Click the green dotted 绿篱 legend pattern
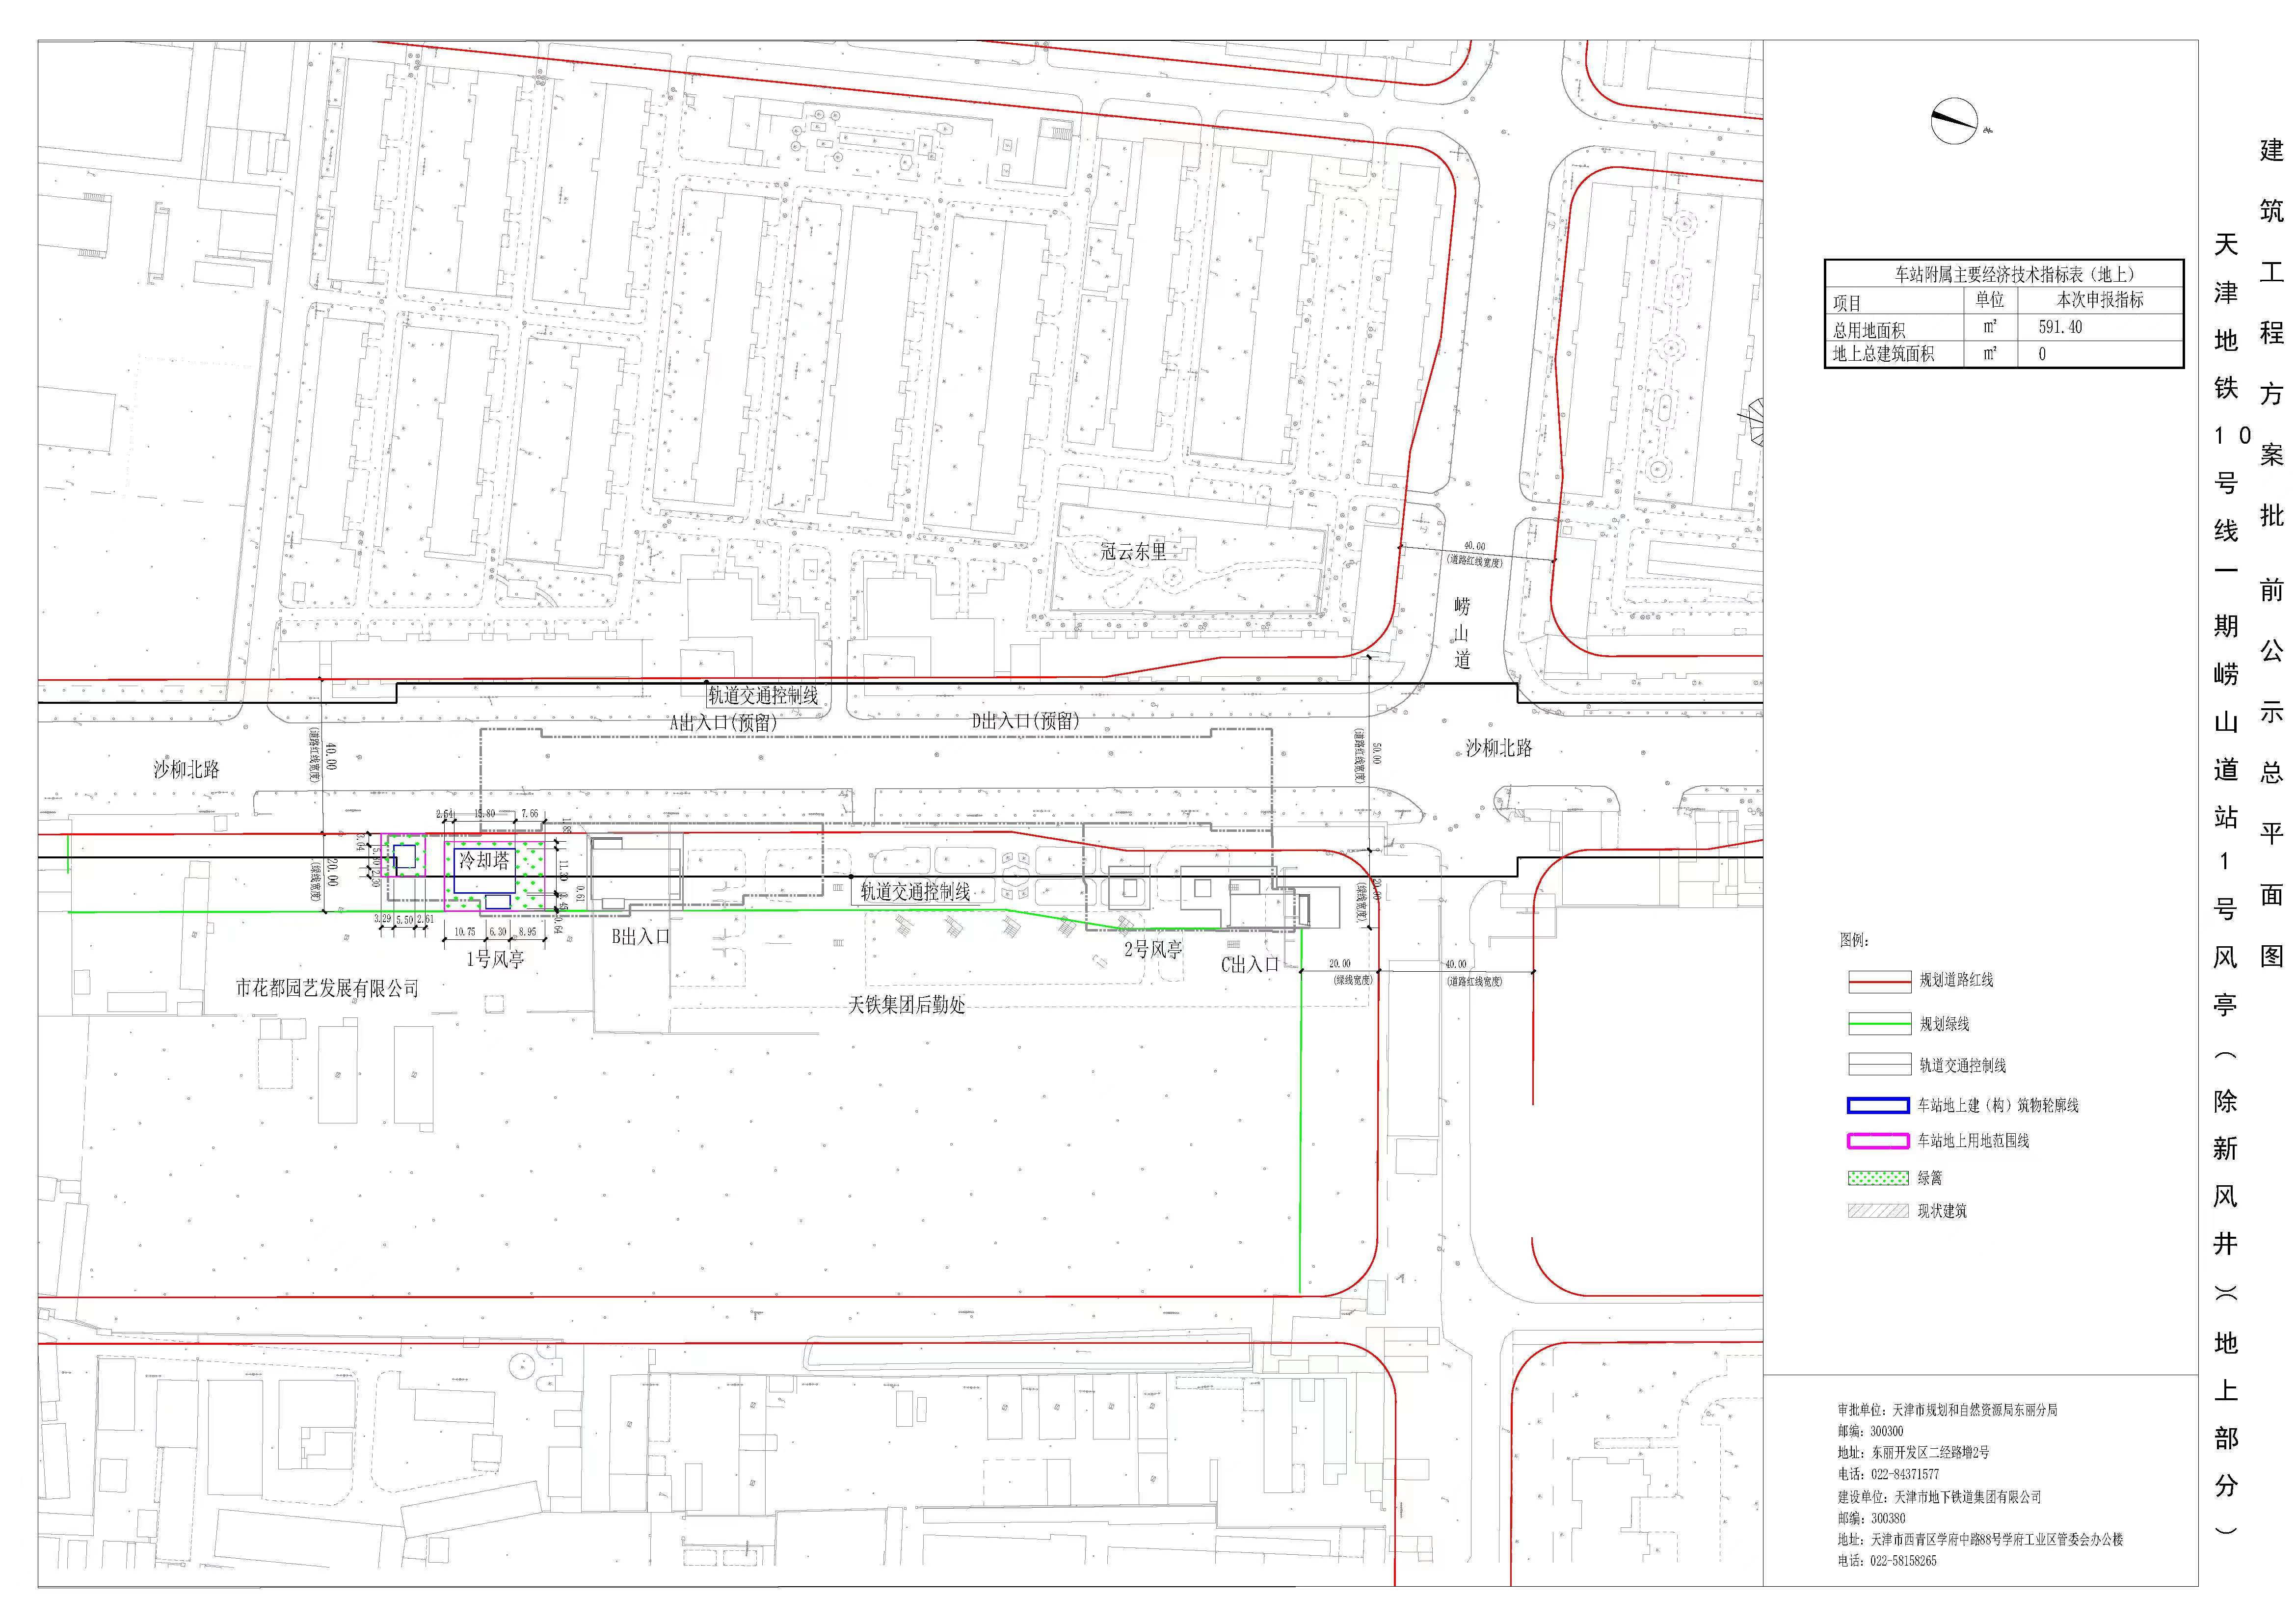This screenshot has width=2296, height=1624. coord(1878,1179)
